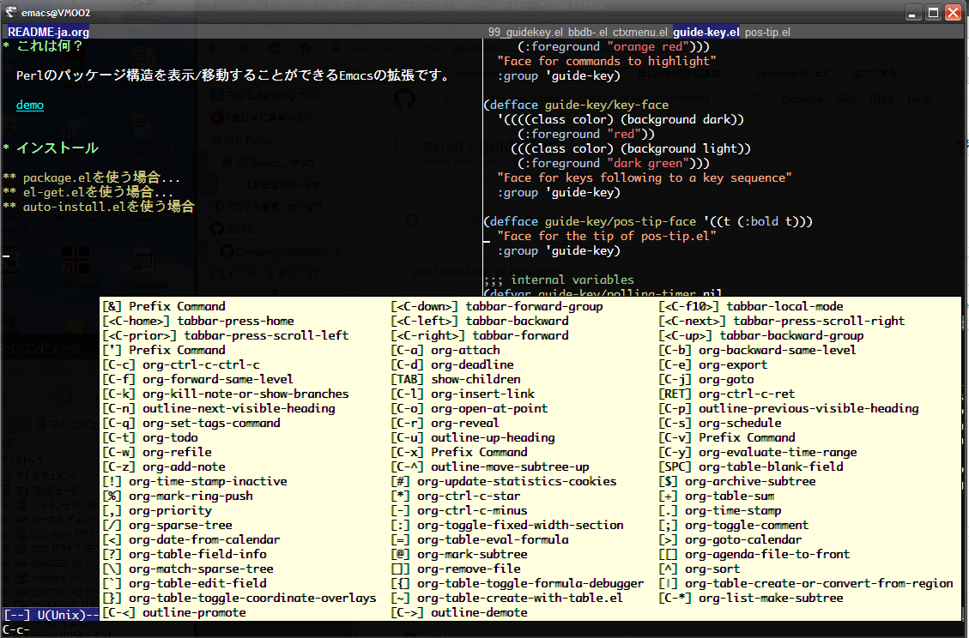Click '[C-d] org-deadline' entry
Viewport: 969px width, 638px height.
452,365
